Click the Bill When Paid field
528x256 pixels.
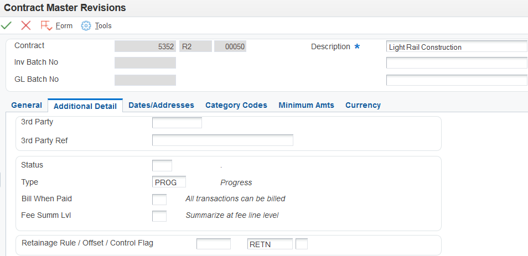click(x=159, y=199)
